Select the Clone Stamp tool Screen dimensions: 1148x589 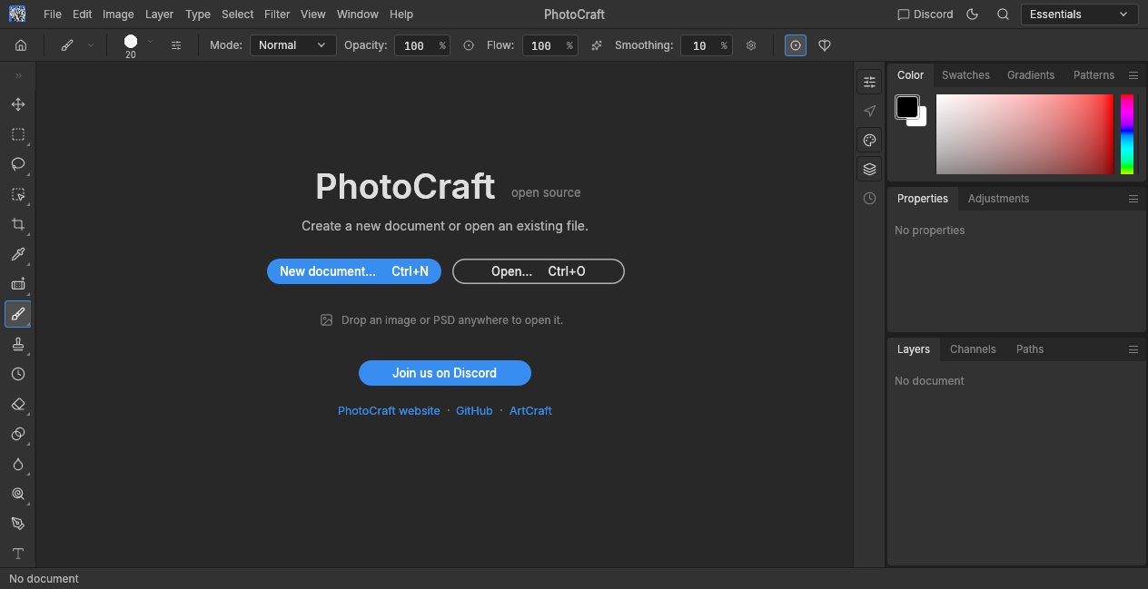point(17,344)
